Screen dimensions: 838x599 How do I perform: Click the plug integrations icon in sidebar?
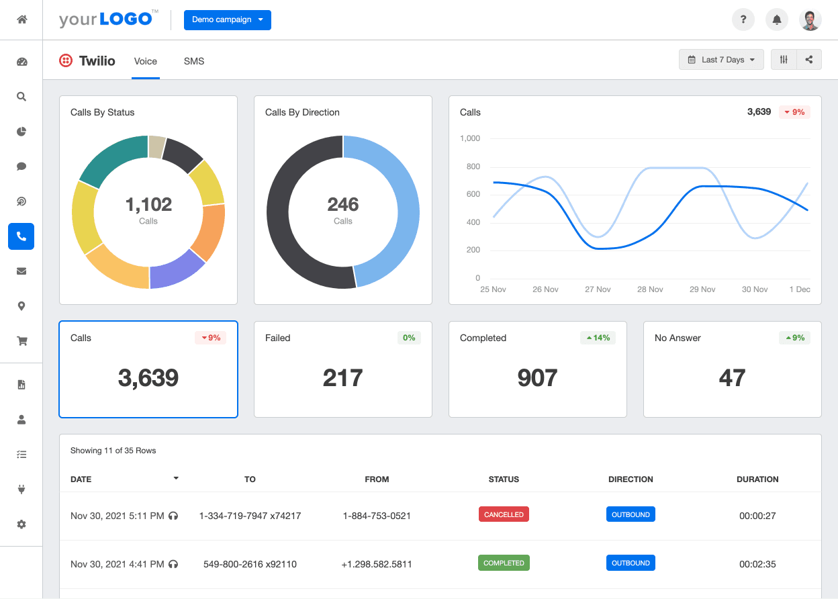[21, 489]
